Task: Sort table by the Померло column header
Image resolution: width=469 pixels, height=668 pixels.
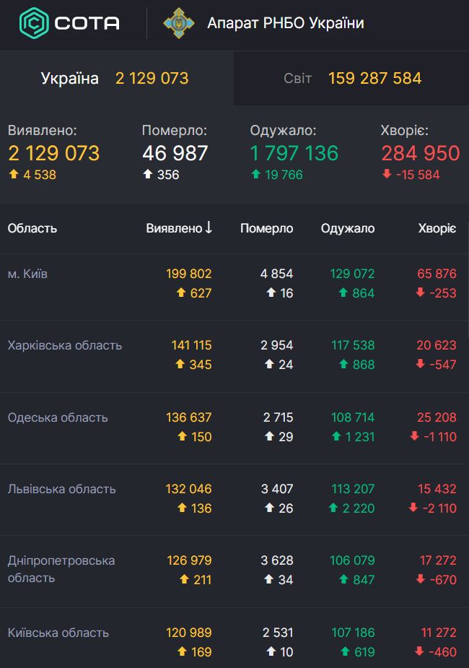Action: click(x=266, y=228)
